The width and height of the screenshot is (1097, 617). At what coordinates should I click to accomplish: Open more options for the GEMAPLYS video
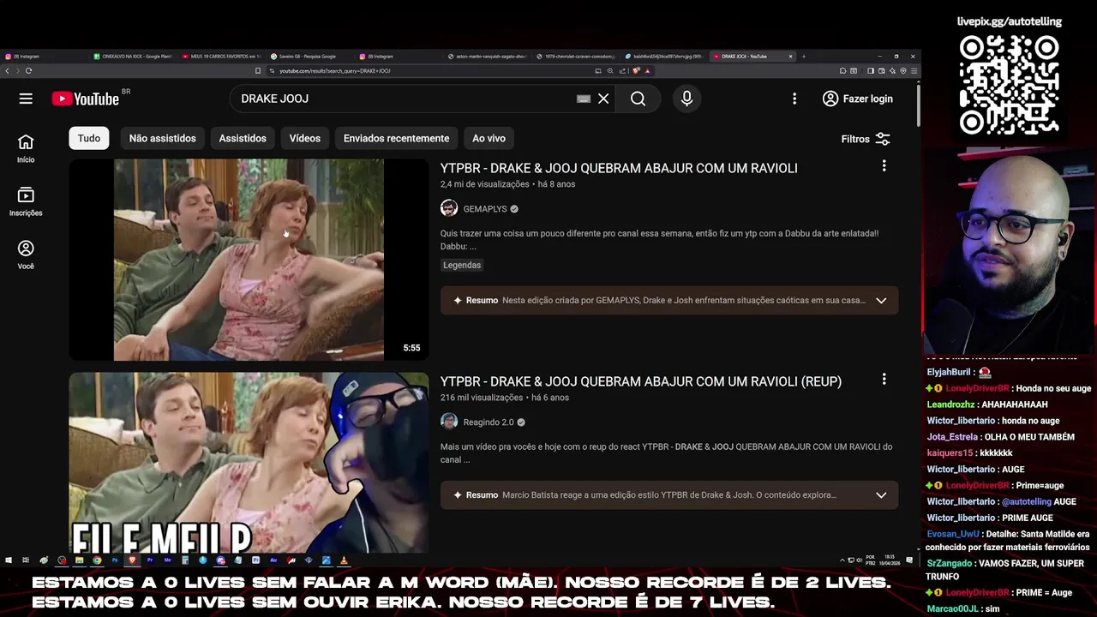(884, 165)
